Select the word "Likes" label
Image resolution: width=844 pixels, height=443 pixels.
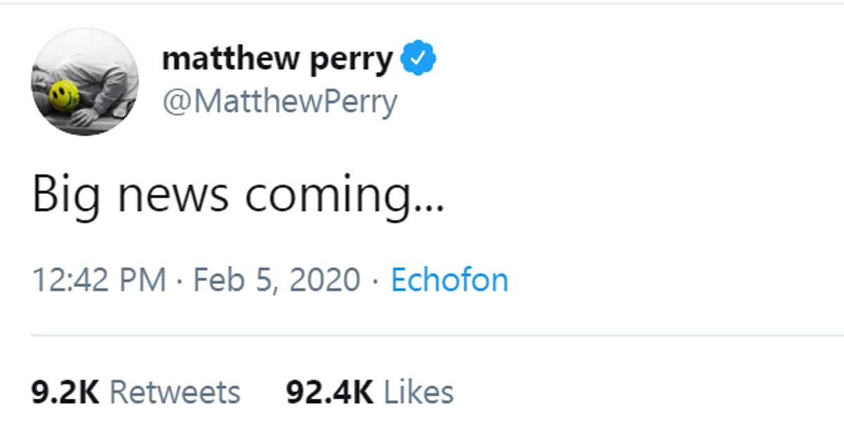pyautogui.click(x=418, y=392)
